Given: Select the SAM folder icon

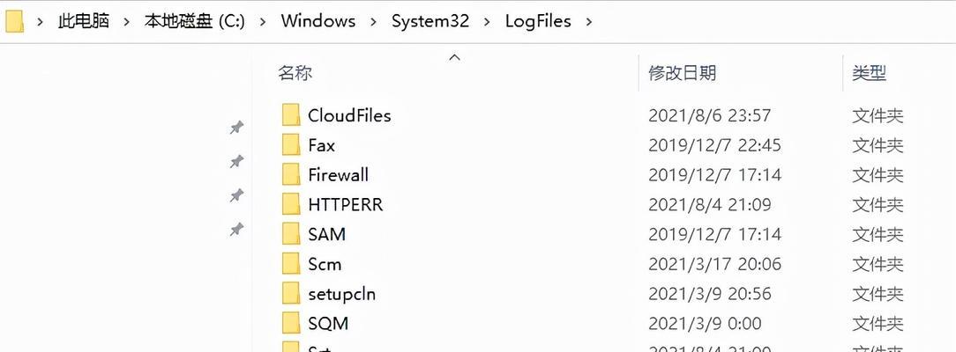Looking at the screenshot, I should pos(291,234).
